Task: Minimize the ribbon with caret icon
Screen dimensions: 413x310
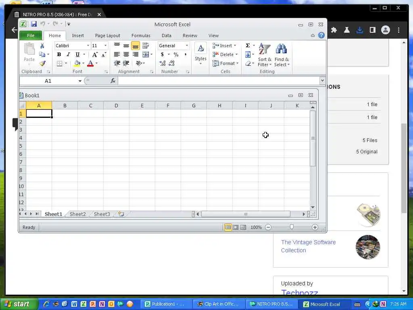Action: tap(313, 36)
